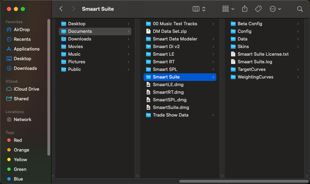The height and width of the screenshot is (184, 310).
Task: Go back with the left chevron button
Action: click(61, 9)
